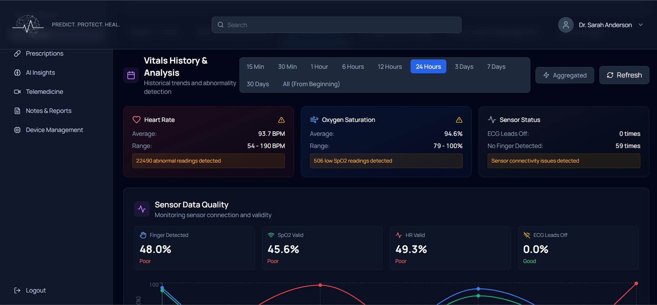Click the user avatar icon

point(565,25)
